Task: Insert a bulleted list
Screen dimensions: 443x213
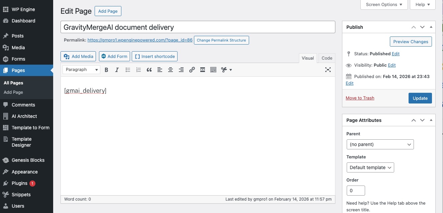Action: click(x=128, y=70)
